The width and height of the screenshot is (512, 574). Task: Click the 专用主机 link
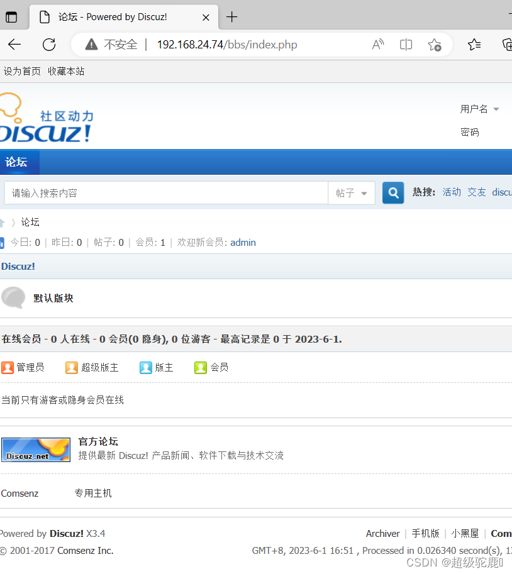pyautogui.click(x=93, y=493)
